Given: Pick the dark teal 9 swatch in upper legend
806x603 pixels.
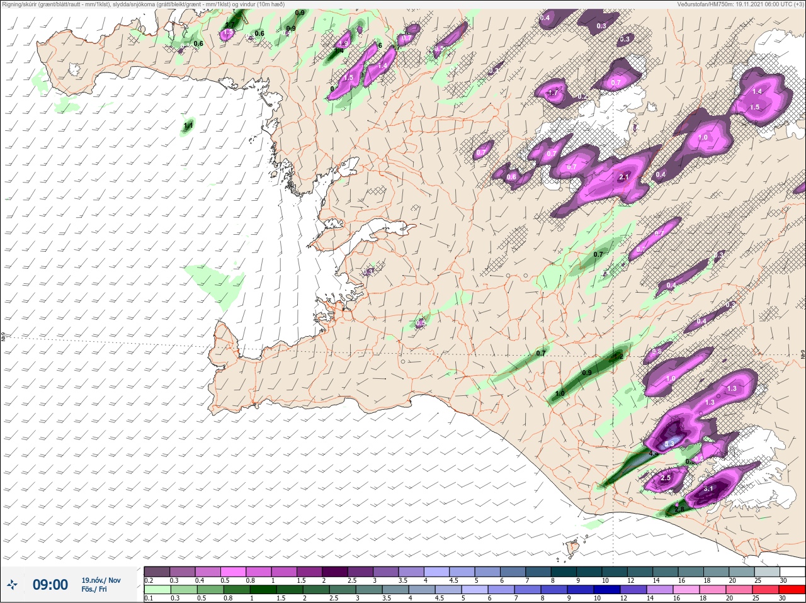Looking at the screenshot, I should (589, 572).
